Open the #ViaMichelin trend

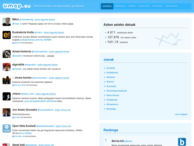point(112,73)
